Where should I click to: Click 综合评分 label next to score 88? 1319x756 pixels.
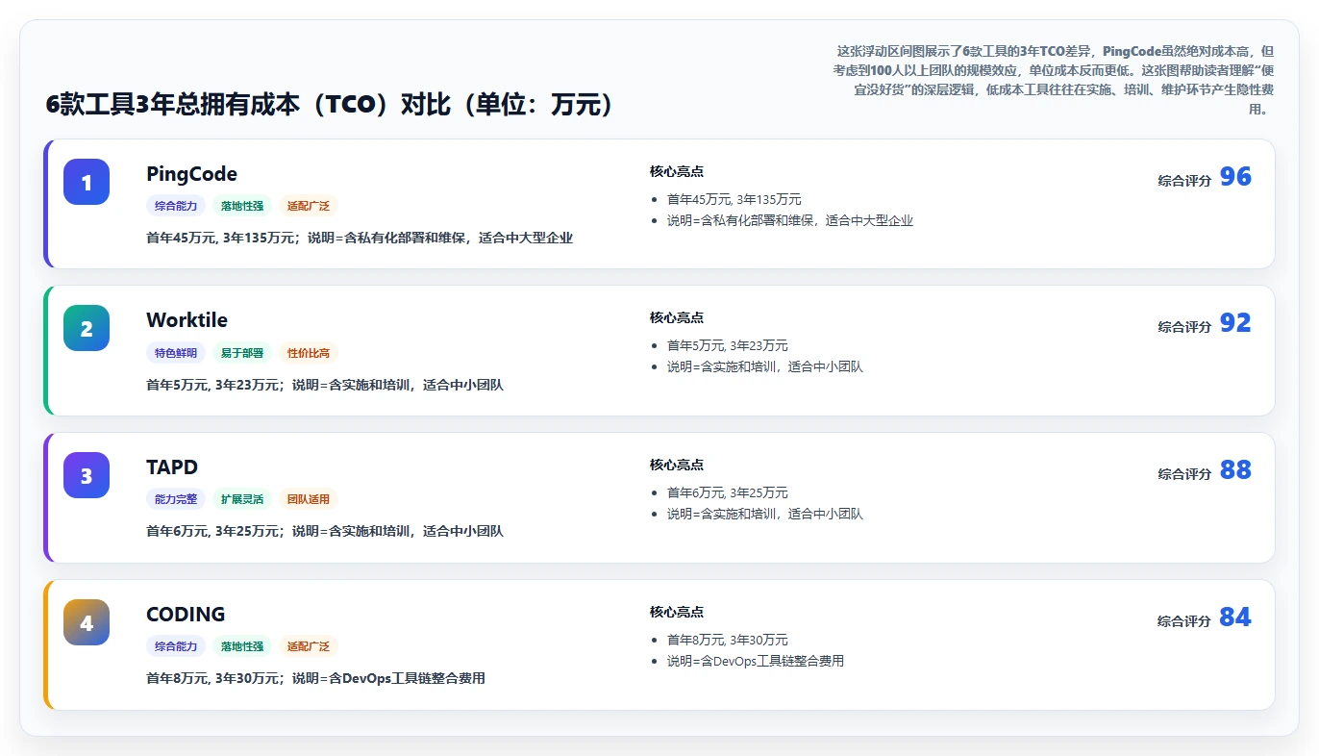tap(1184, 474)
